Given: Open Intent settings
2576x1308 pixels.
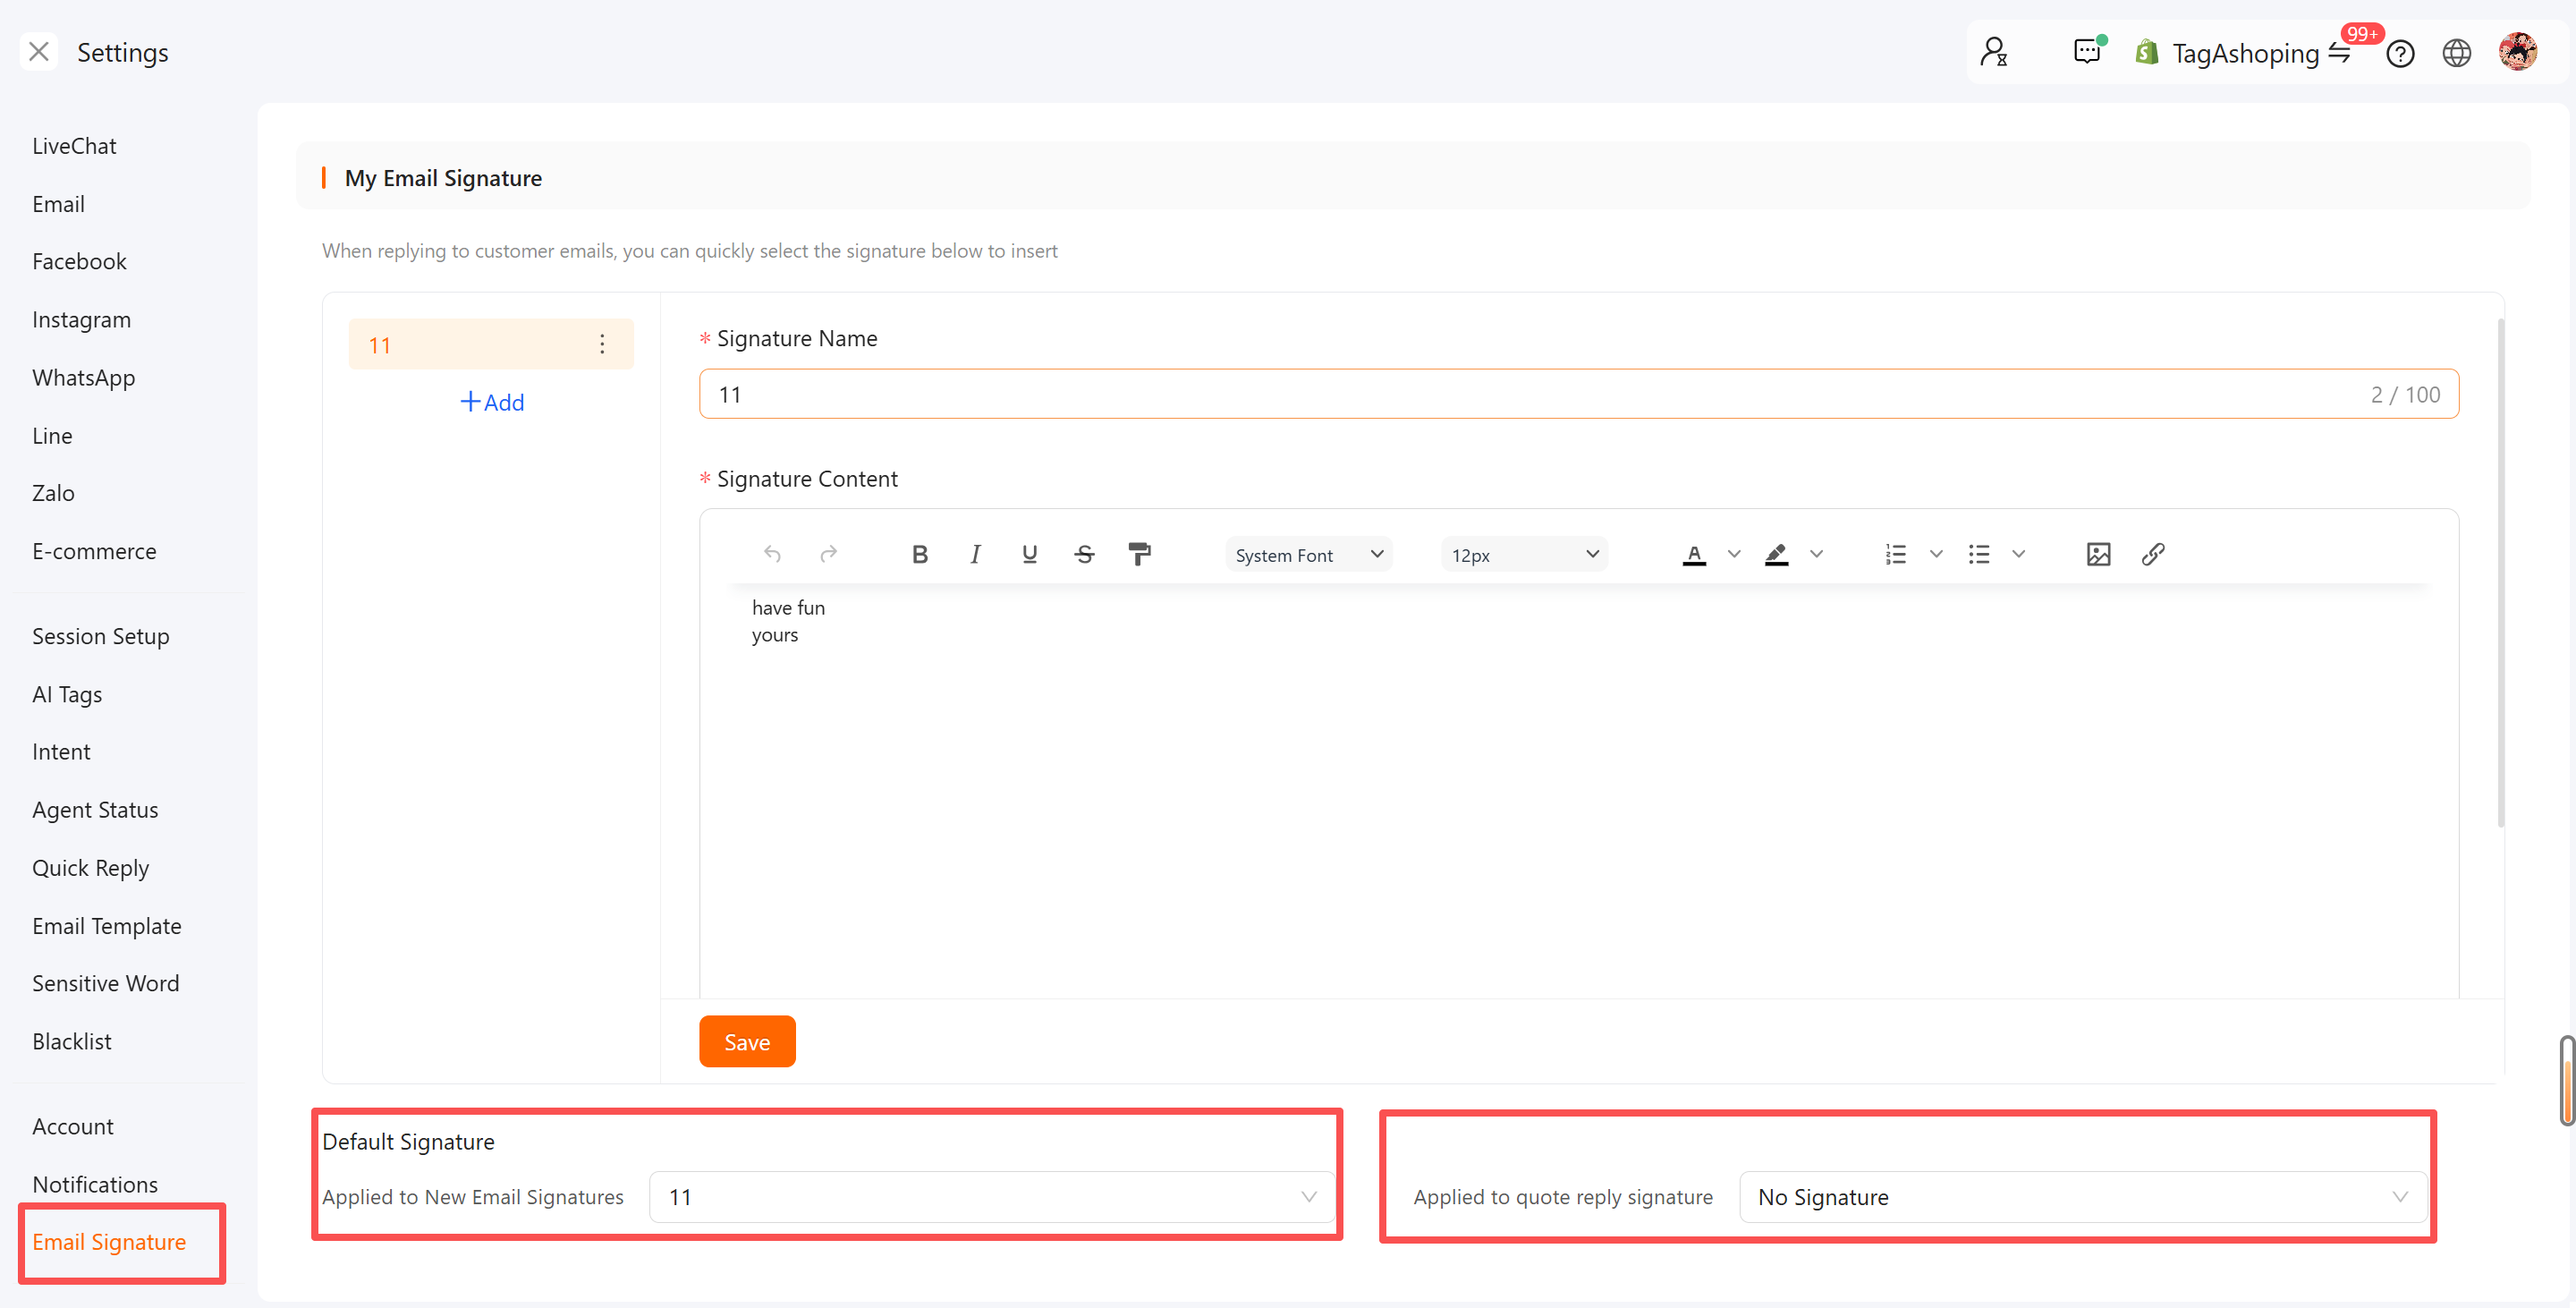Looking at the screenshot, I should click(61, 752).
